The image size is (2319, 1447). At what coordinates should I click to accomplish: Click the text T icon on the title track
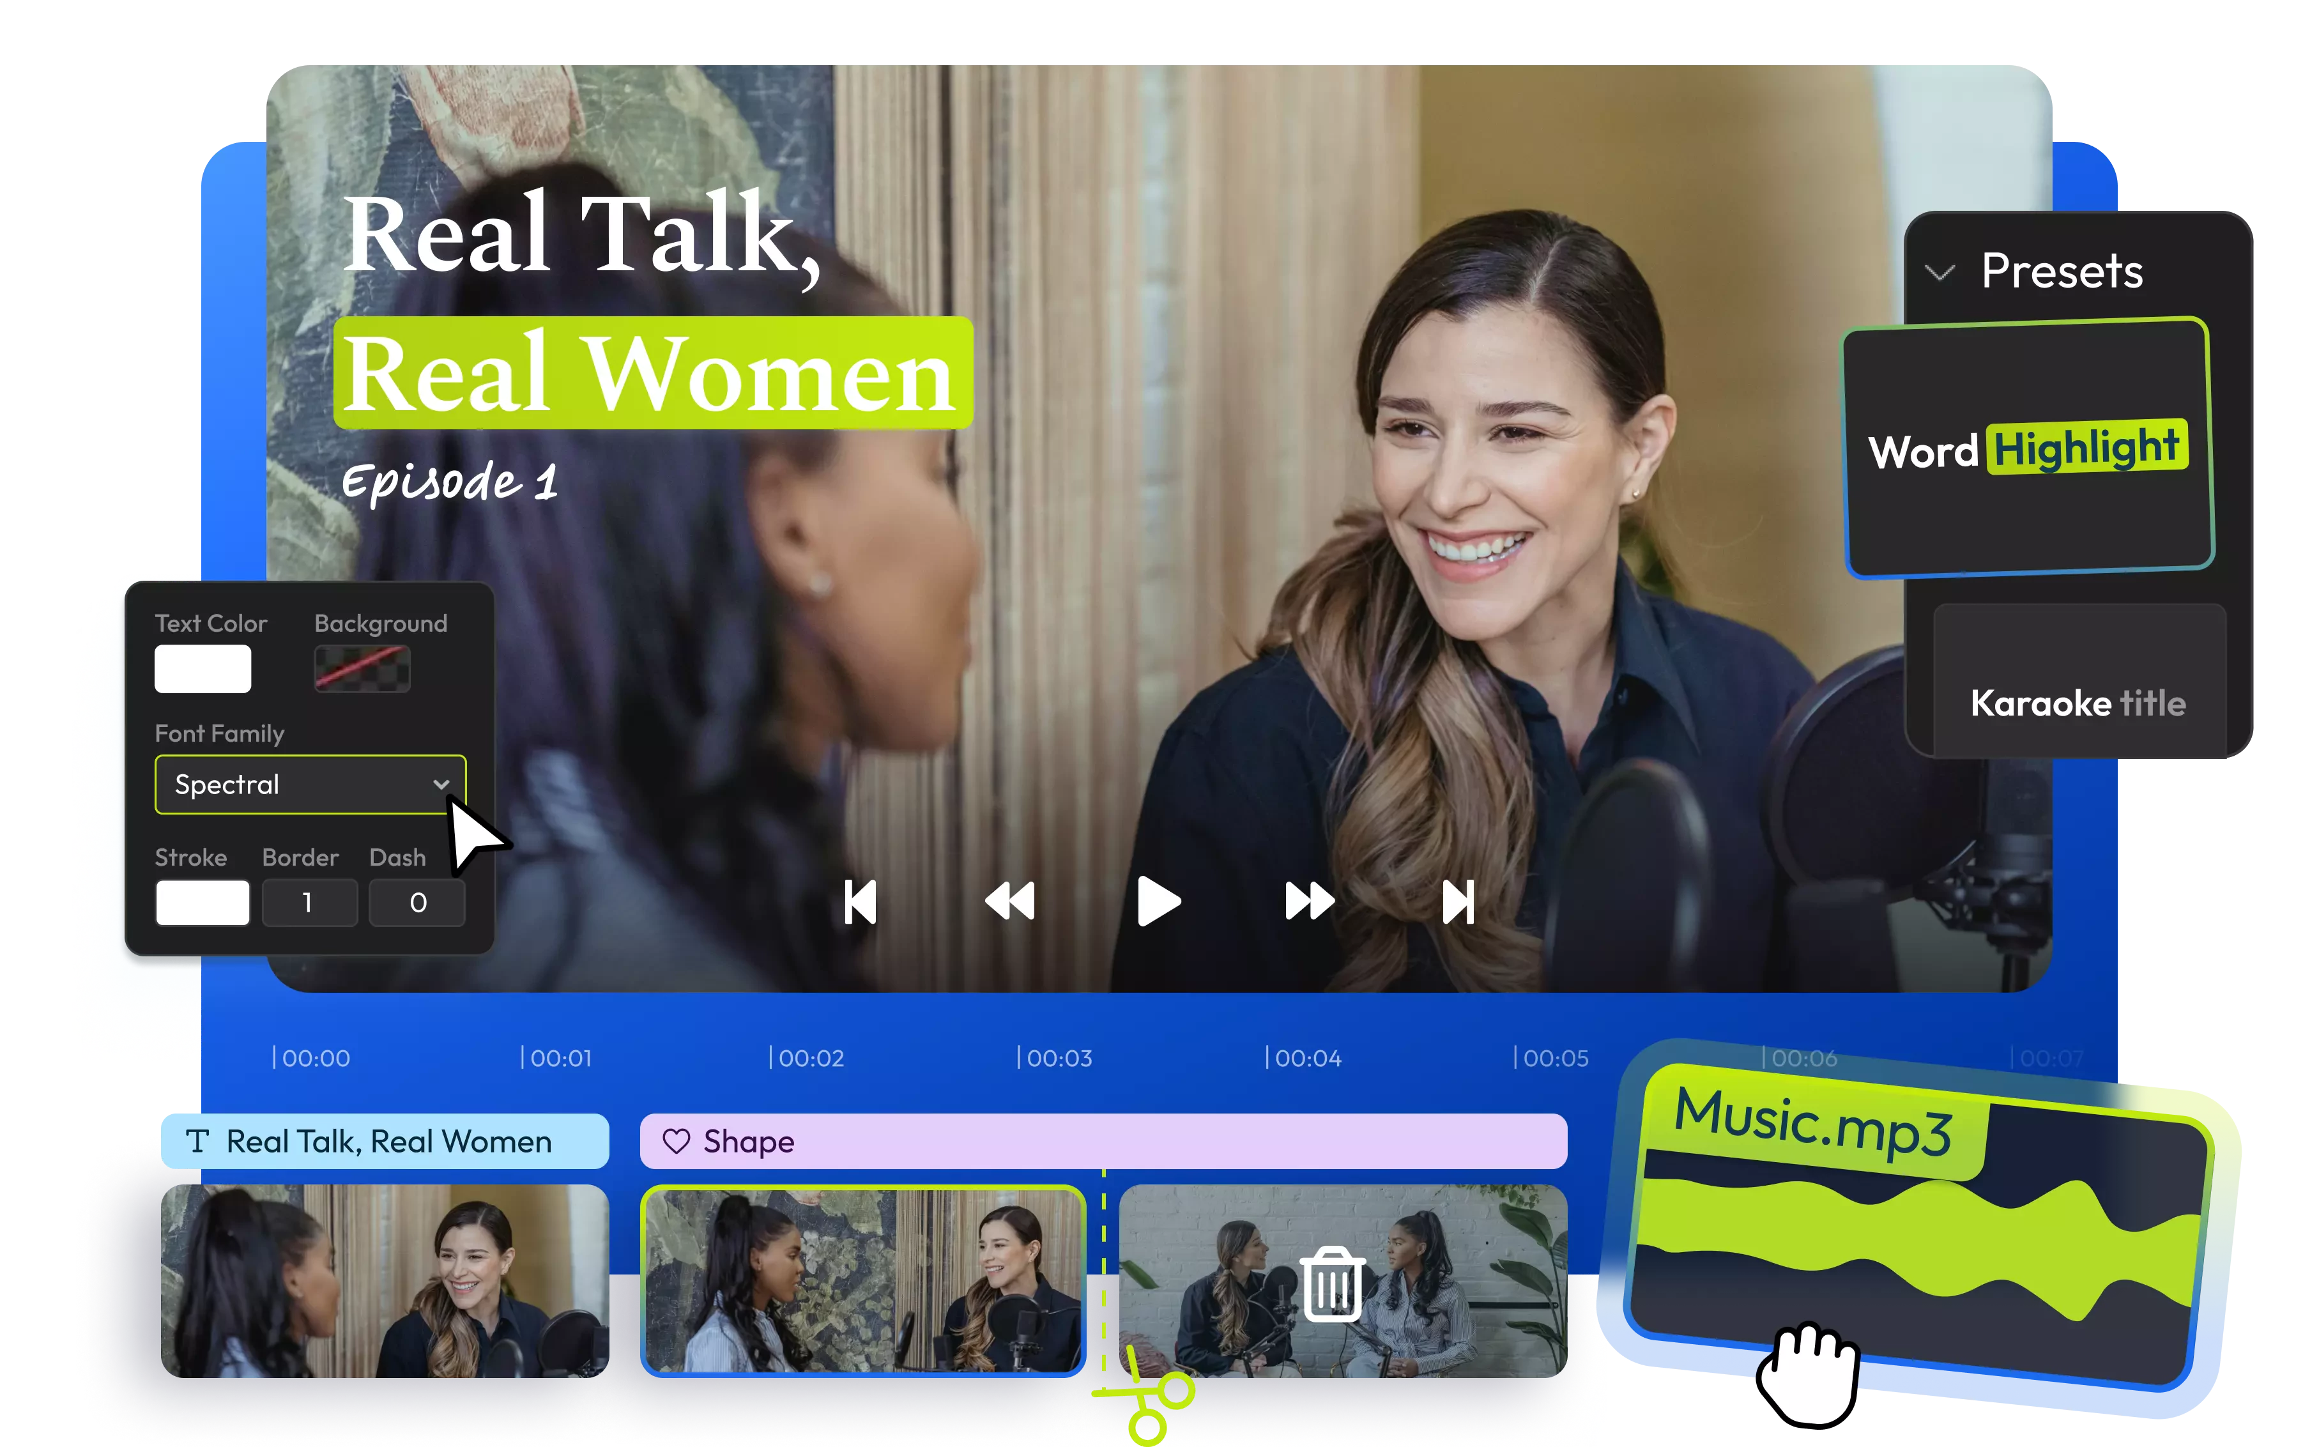tap(197, 1141)
